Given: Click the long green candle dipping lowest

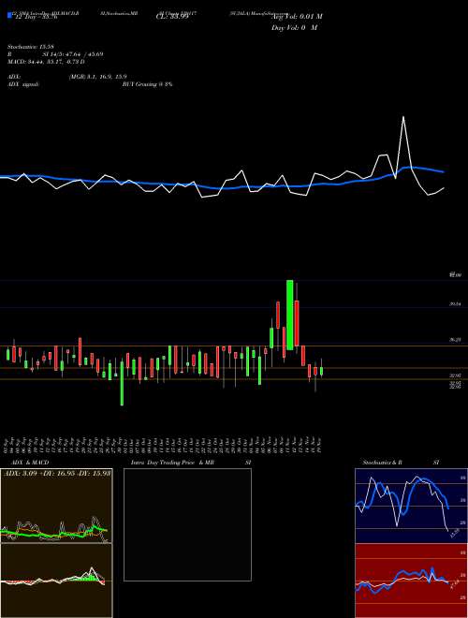Looking at the screenshot, I should point(122,383).
